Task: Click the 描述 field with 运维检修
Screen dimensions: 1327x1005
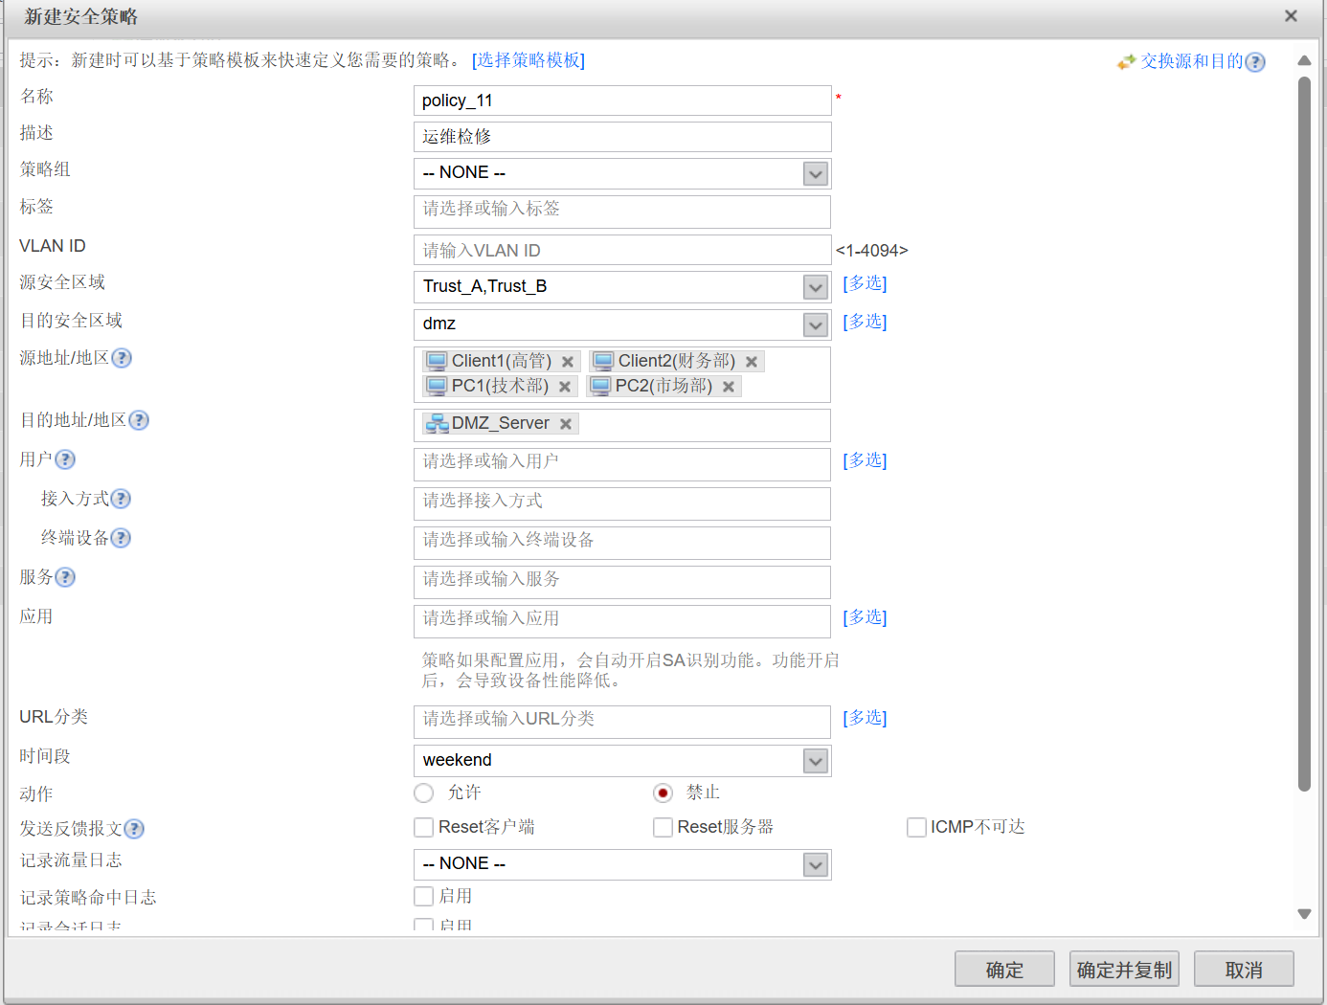Action: [622, 137]
